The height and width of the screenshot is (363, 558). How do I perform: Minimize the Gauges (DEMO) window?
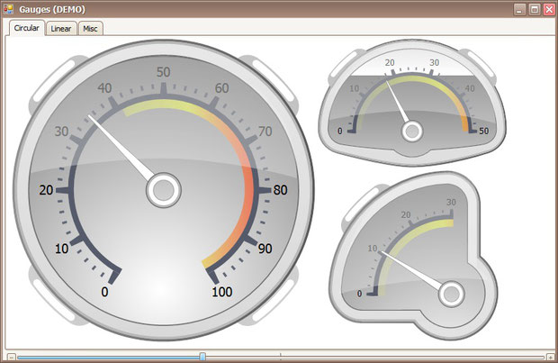[x=519, y=10]
